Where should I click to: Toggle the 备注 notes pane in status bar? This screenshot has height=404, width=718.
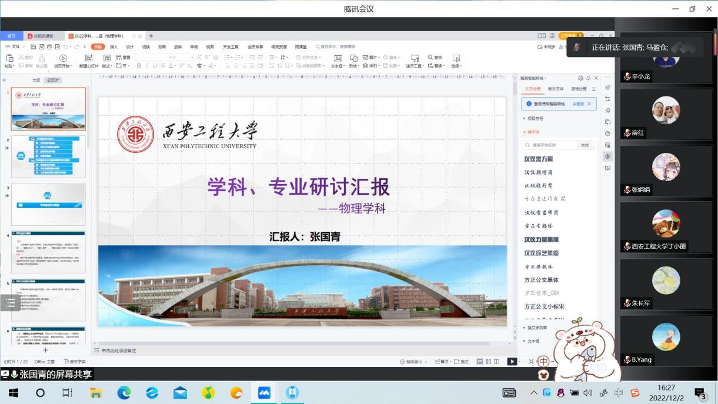[x=442, y=362]
